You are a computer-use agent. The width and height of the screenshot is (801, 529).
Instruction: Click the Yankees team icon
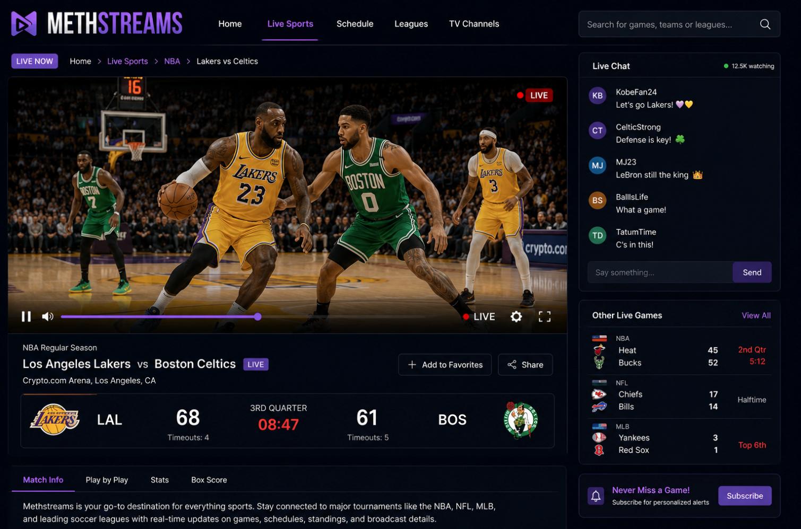(599, 438)
